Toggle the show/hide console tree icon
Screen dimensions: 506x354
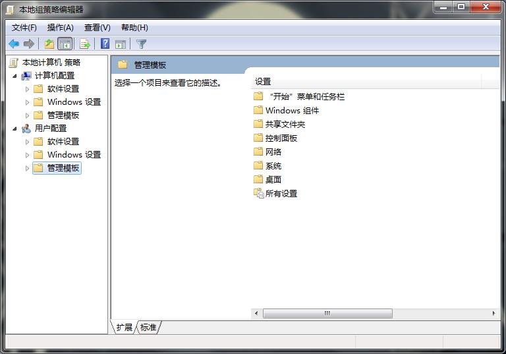65,44
